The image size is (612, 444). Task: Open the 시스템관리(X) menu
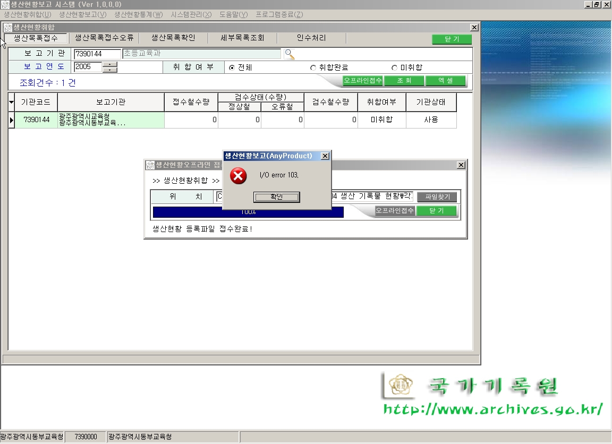coord(191,14)
